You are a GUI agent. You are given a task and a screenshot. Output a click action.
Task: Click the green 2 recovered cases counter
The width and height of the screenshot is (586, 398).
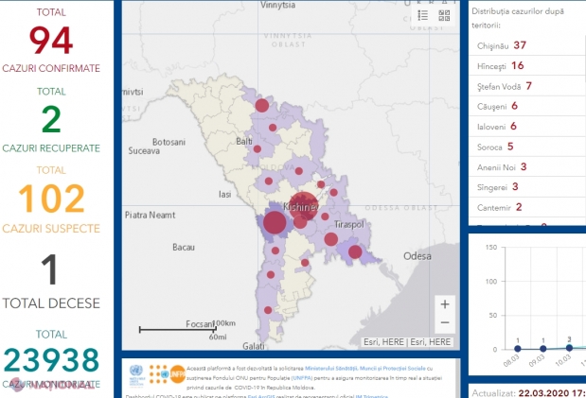(x=51, y=119)
